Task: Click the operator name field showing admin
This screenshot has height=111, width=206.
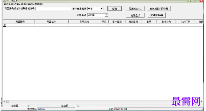Action: coord(56,109)
